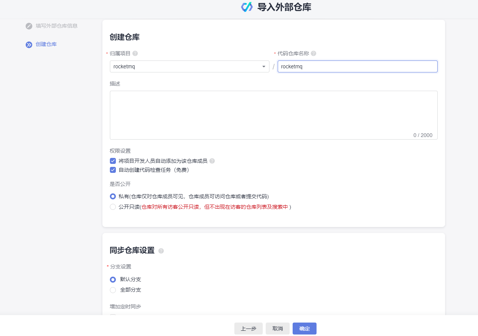This screenshot has height=336, width=478.
Task: Select 全部分支 radio button
Action: coord(113,290)
